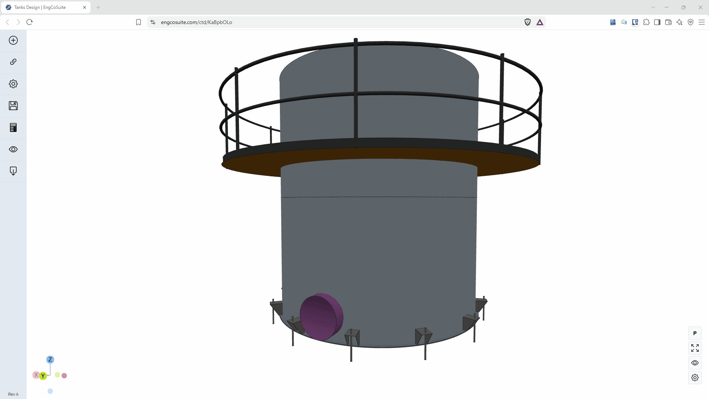This screenshot has width=709, height=399.
Task: Open the extensions puzzle icon
Action: (x=646, y=22)
